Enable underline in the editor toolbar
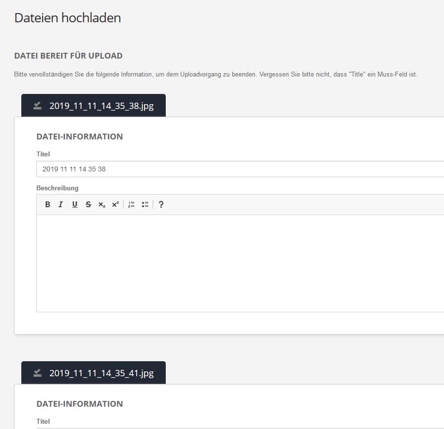 (75, 204)
